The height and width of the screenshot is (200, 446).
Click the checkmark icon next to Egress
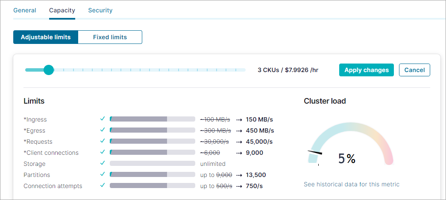tap(103, 130)
